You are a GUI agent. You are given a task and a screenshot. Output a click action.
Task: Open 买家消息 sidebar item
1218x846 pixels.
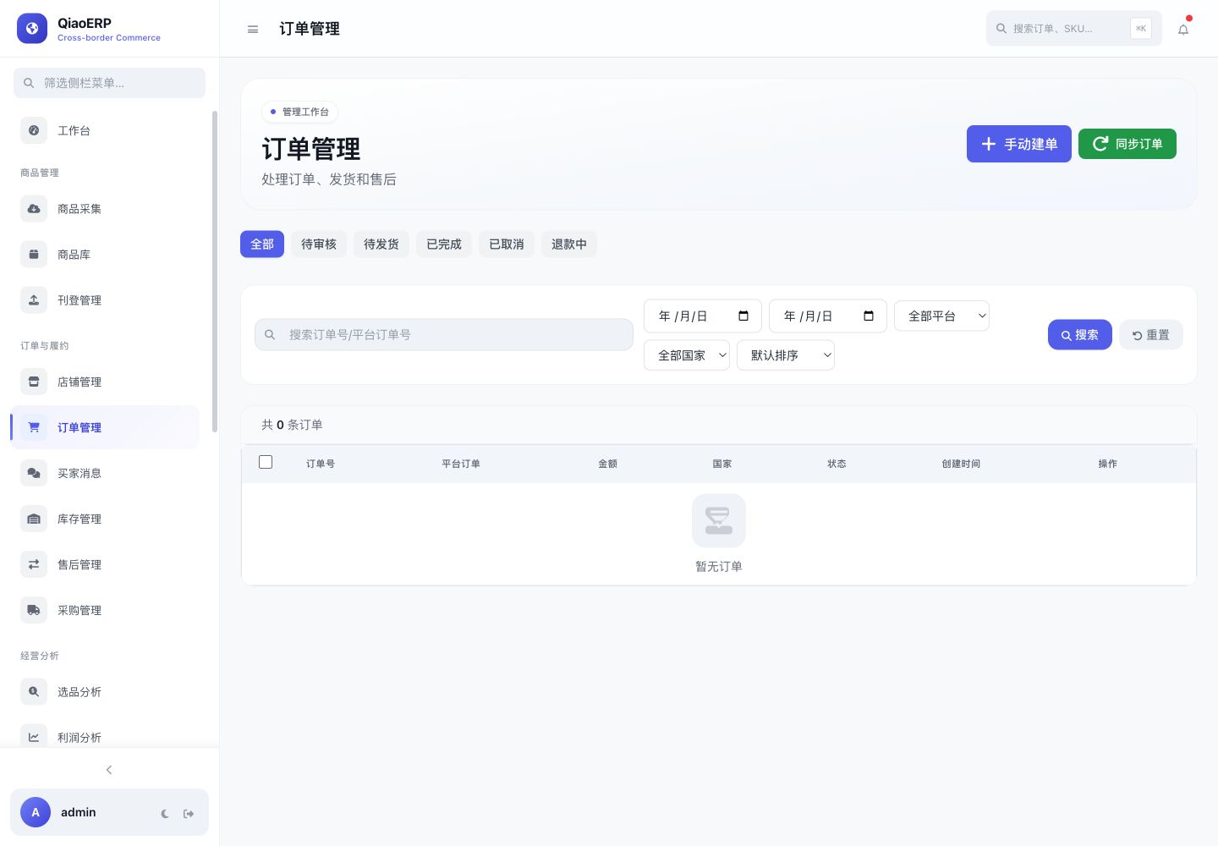point(105,473)
